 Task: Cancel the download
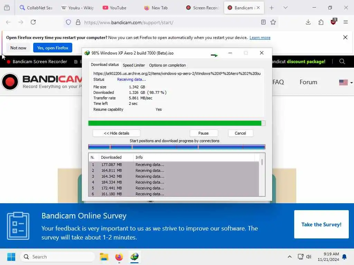(x=241, y=133)
